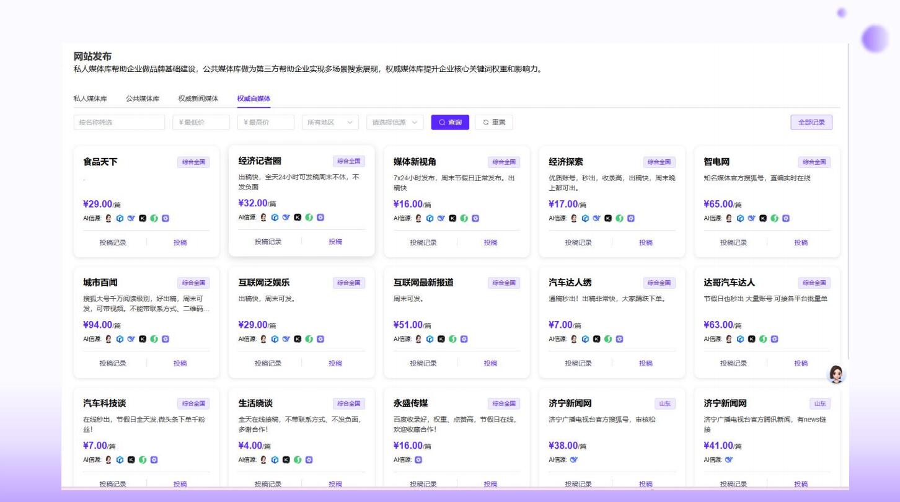Image resolution: width=900 pixels, height=502 pixels.
Task: Click the blue cube AI icon under 城市百闻
Action: pyautogui.click(x=119, y=338)
